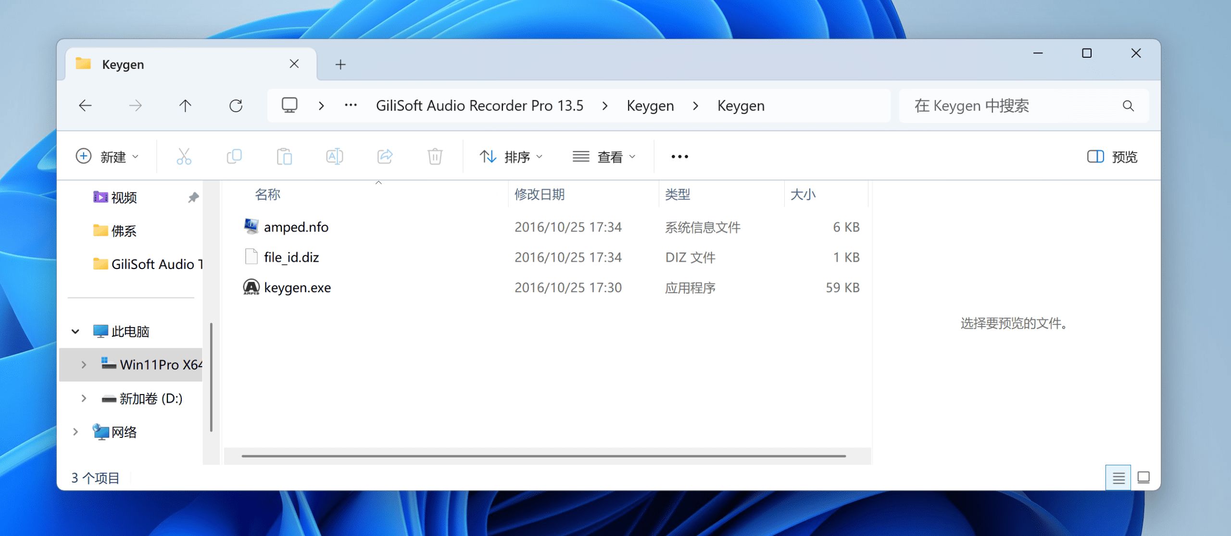
Task: Navigate to GiliSoft Audio Recorder Pro breadcrumb
Action: (479, 106)
